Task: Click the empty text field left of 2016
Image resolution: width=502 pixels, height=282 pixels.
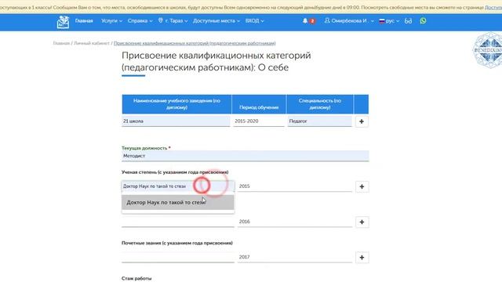Action: [x=178, y=222]
